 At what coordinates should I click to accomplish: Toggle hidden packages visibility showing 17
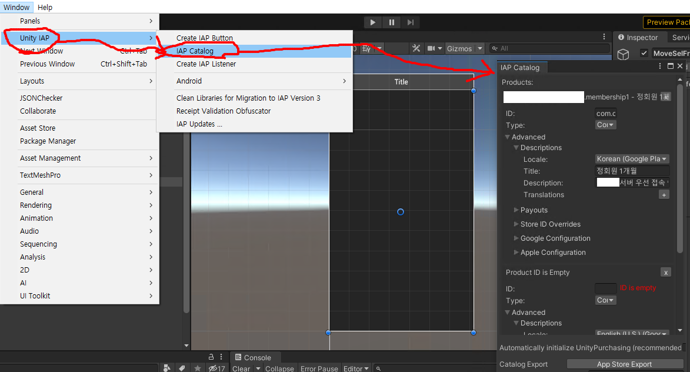[216, 368]
